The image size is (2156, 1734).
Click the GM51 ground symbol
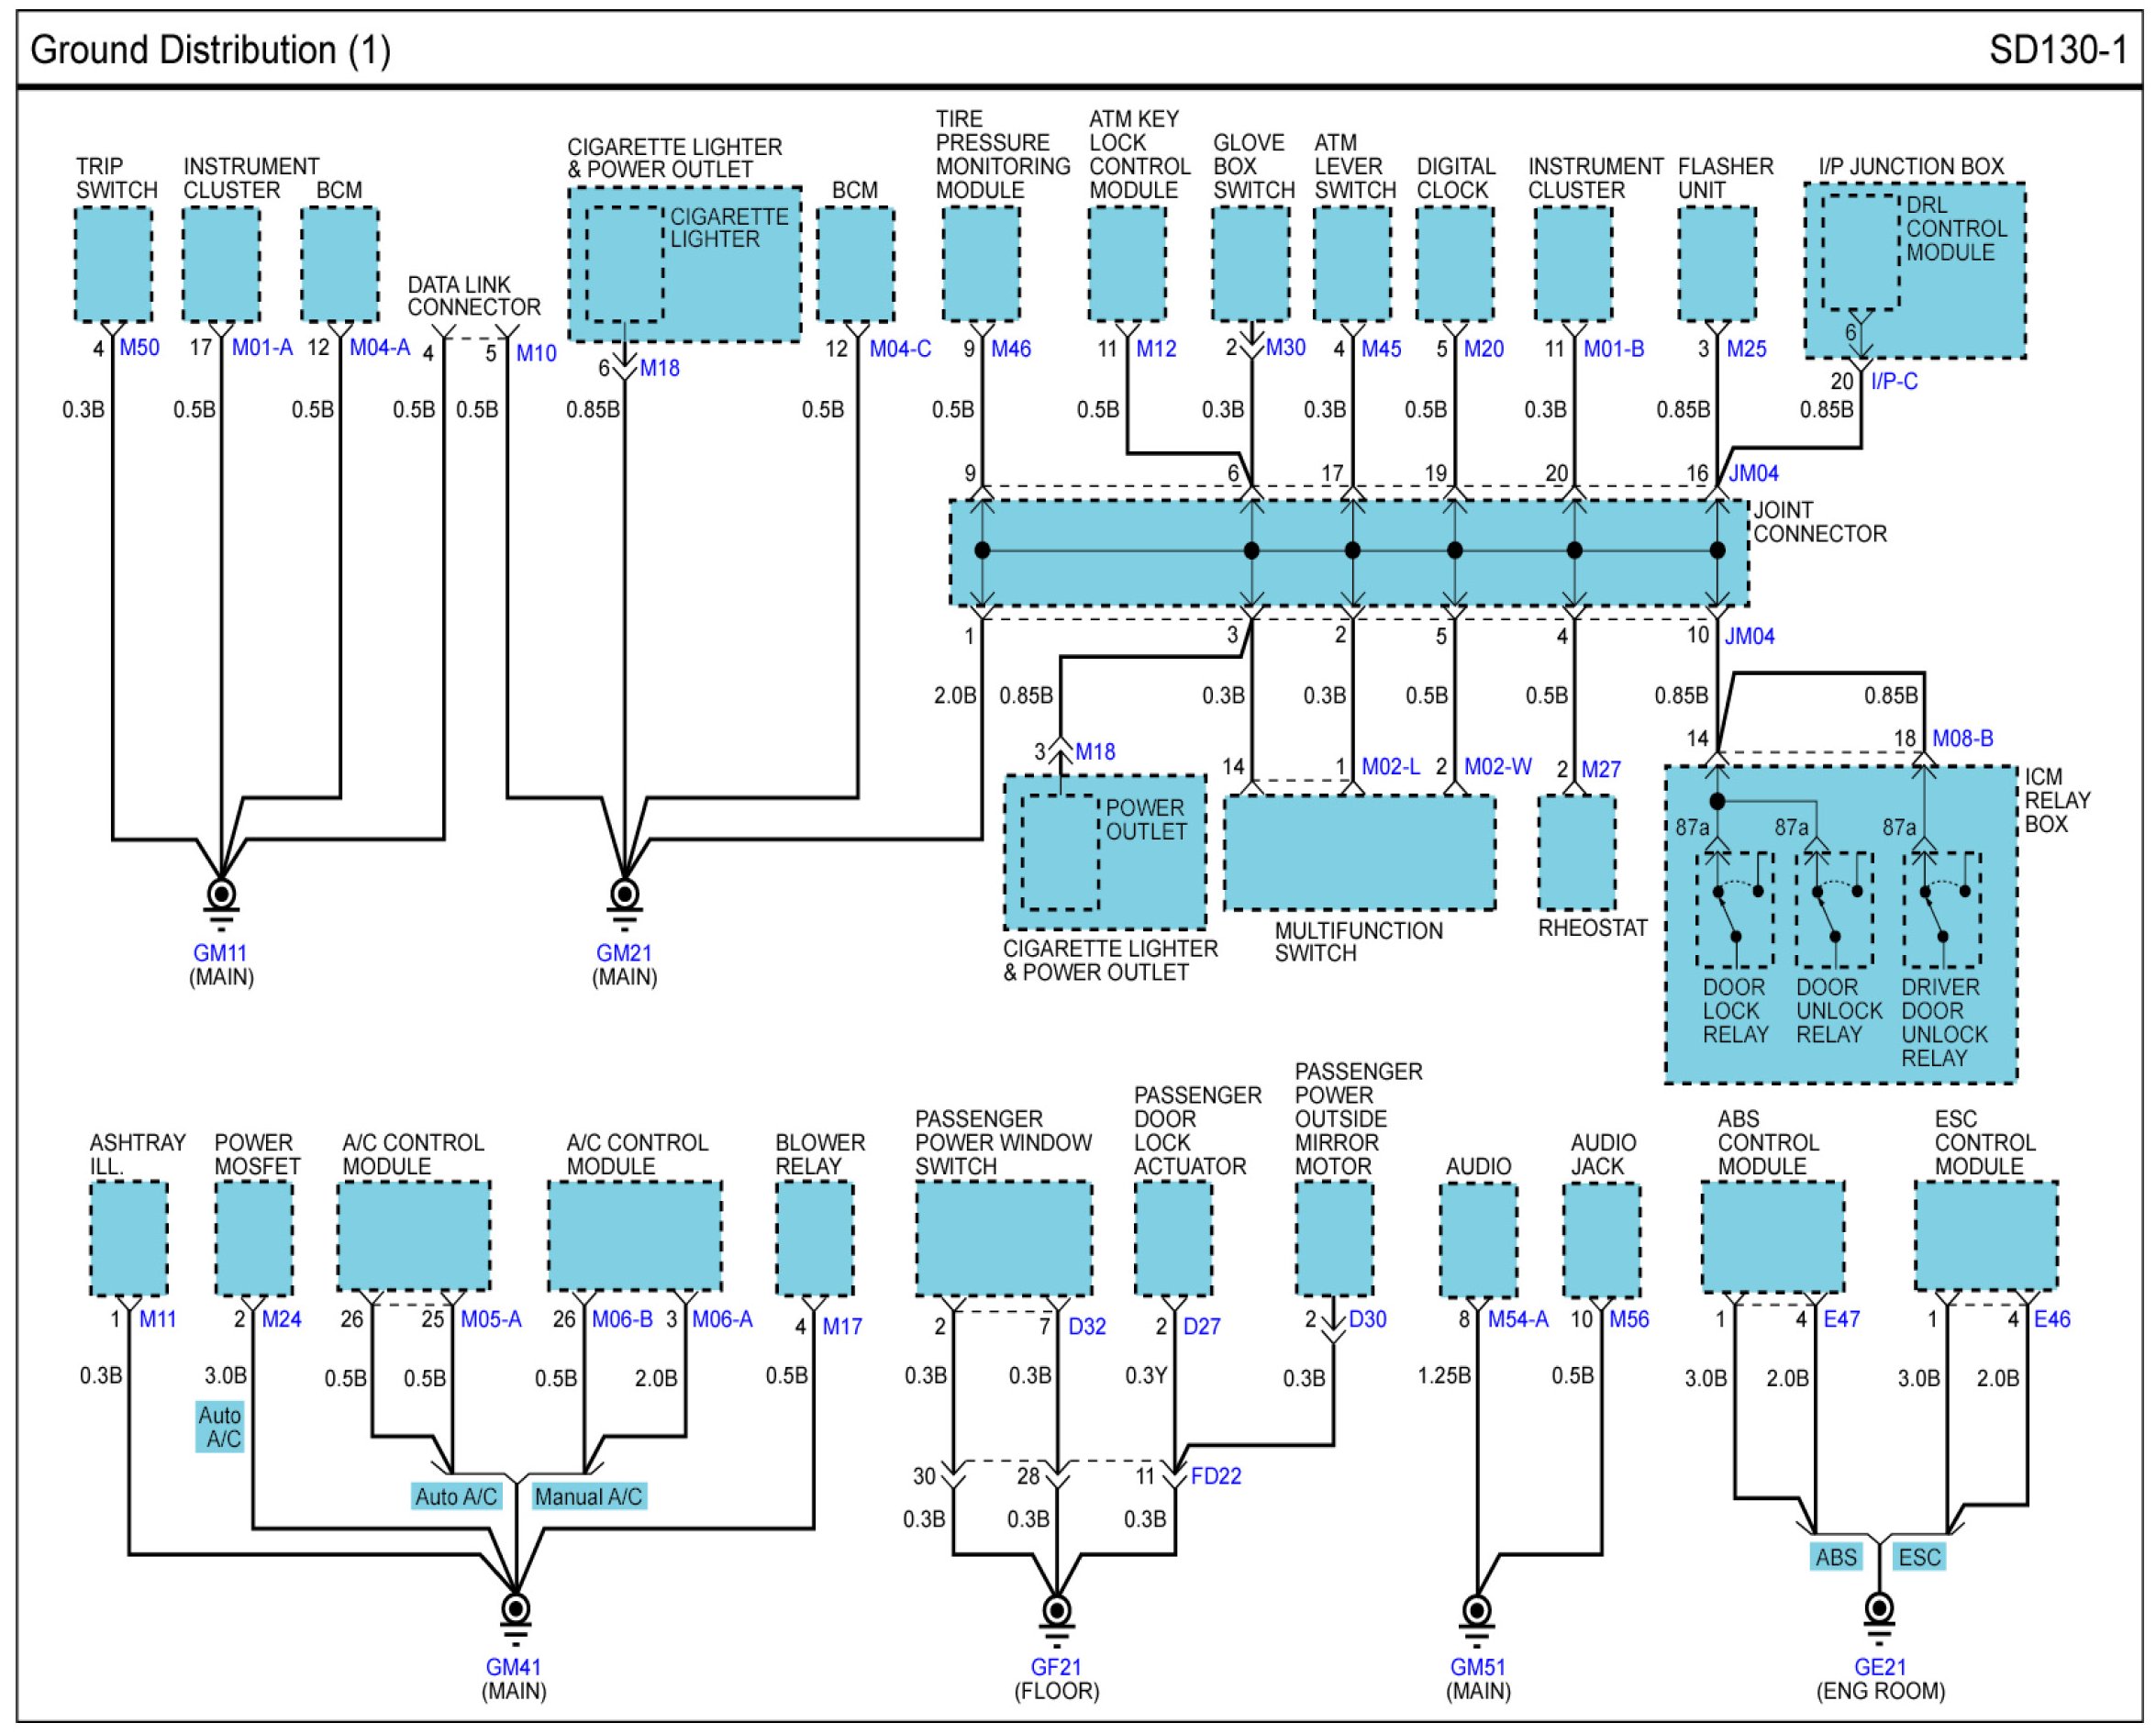coord(1478,1611)
